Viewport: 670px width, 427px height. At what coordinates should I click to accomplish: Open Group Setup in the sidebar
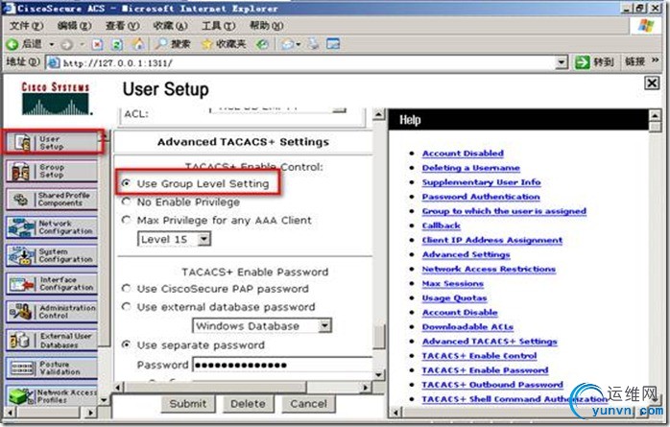pos(52,171)
